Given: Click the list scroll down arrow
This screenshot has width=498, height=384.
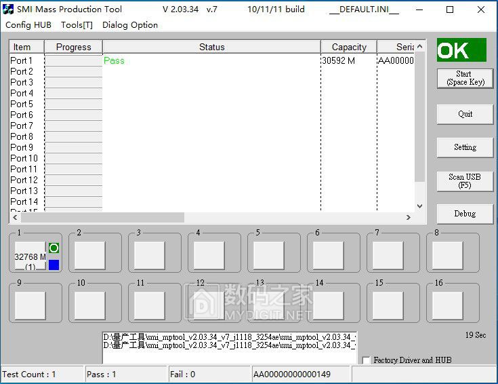Looking at the screenshot, I should 420,206.
